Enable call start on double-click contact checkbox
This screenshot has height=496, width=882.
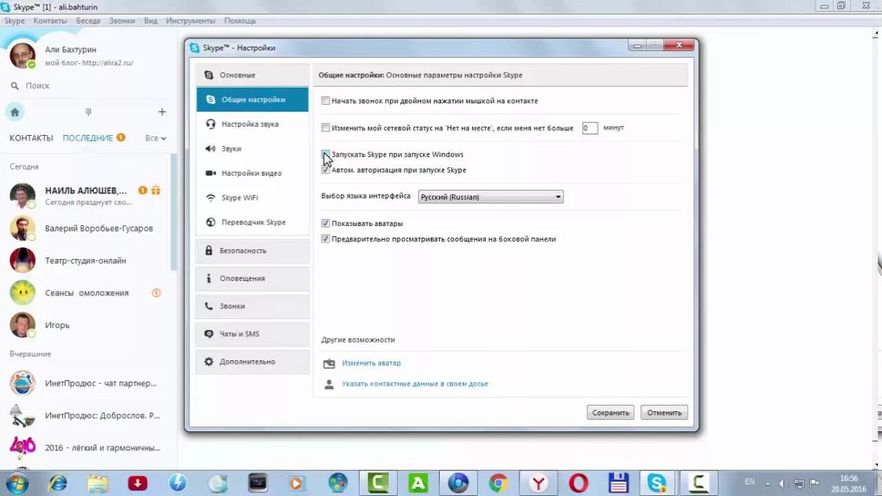coord(326,101)
